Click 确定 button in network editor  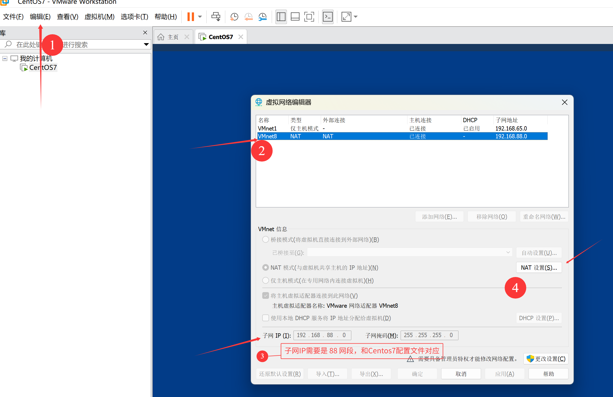tap(417, 374)
